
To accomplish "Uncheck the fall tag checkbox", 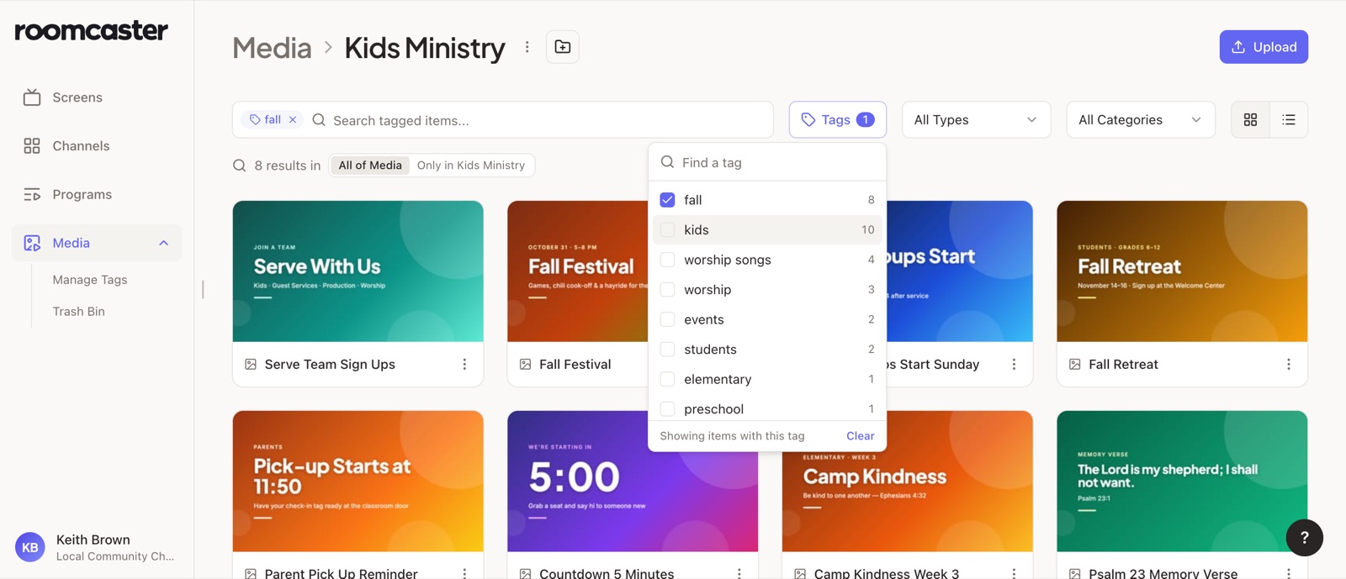I will coord(667,200).
